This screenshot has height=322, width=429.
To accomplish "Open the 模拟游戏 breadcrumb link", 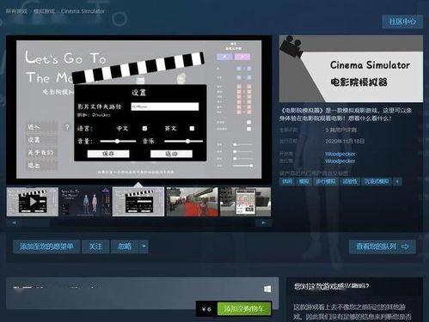I will pos(44,11).
